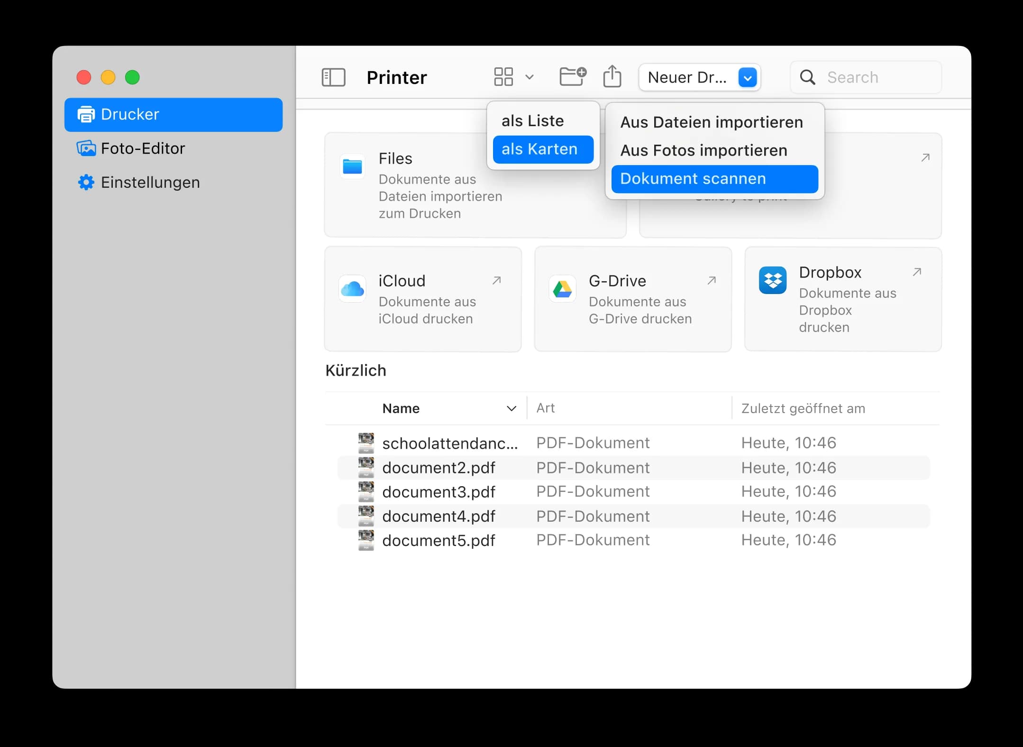Choose als Liste view option
This screenshot has height=747, width=1023.
point(543,121)
